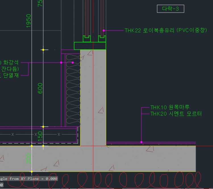Click the green window frame sill
This screenshot has height=189, width=213.
[x=90, y=46]
